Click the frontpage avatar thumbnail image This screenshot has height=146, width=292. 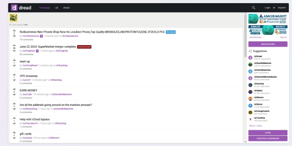[13, 18]
